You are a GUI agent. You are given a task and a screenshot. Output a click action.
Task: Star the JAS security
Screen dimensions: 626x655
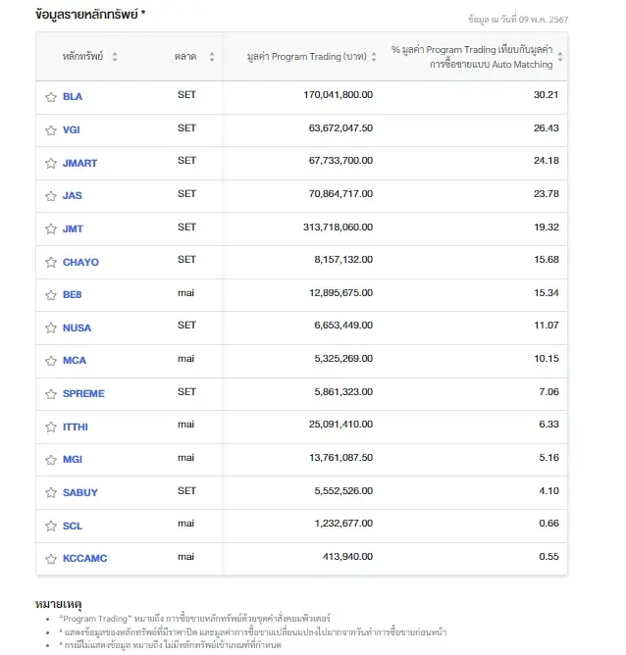(x=51, y=196)
